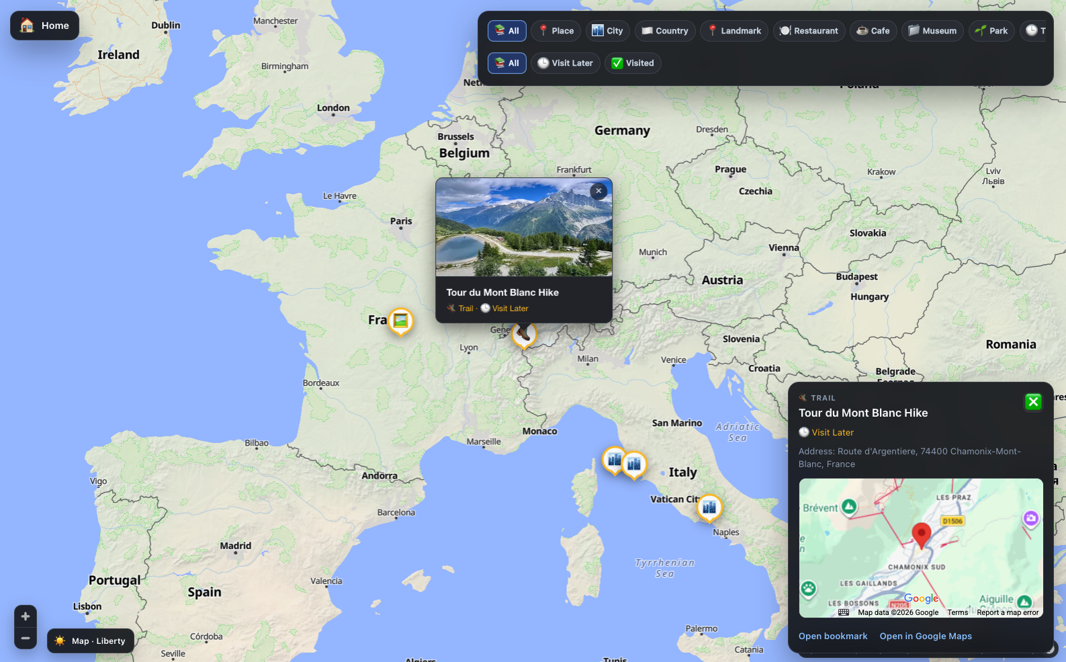The width and height of the screenshot is (1066, 662).
Task: Zoom out with the minus button
Action: 26,638
